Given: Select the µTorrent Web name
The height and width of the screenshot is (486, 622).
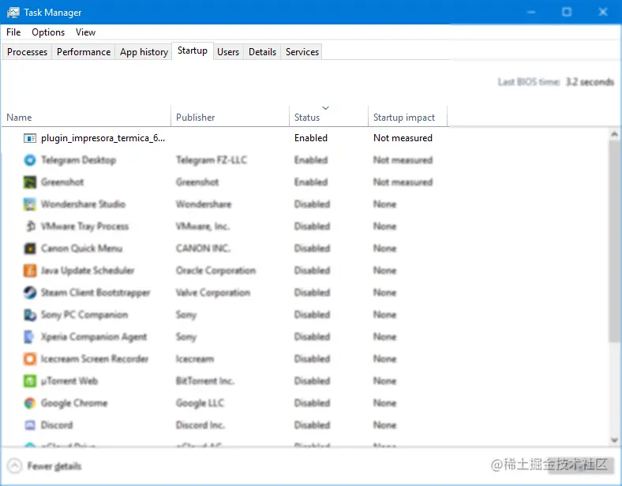Looking at the screenshot, I should coord(69,381).
